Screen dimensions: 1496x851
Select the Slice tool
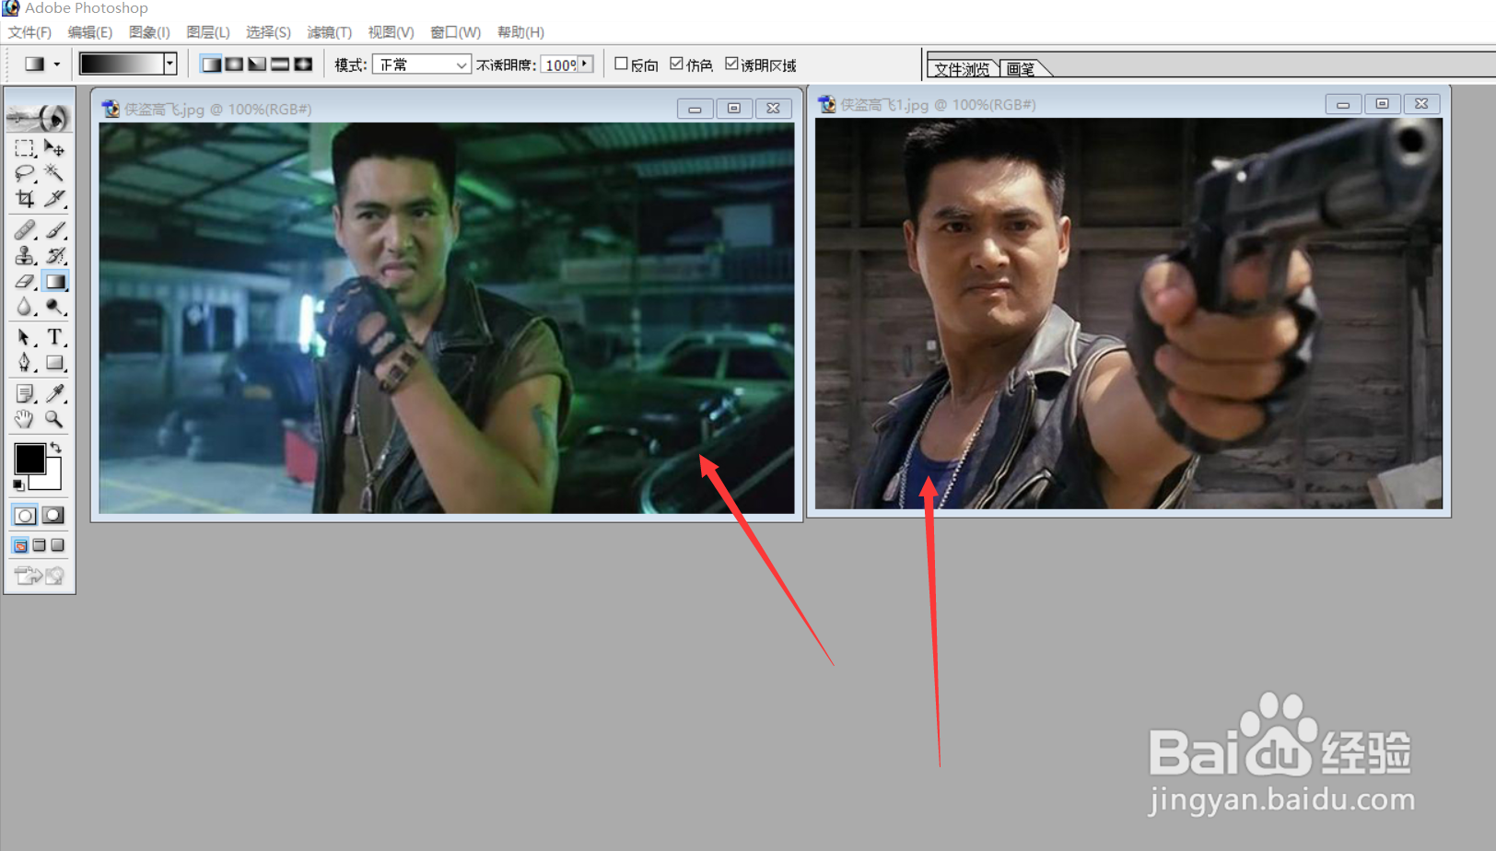pyautogui.click(x=54, y=198)
